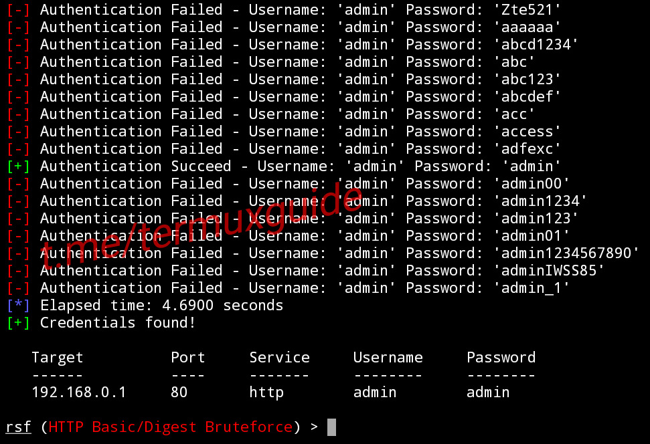Click the password 'admin1234567890' in the log

coord(566,253)
